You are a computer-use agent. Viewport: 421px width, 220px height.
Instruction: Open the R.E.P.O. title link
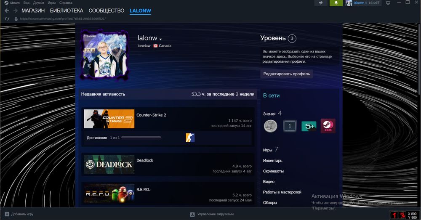click(x=143, y=189)
